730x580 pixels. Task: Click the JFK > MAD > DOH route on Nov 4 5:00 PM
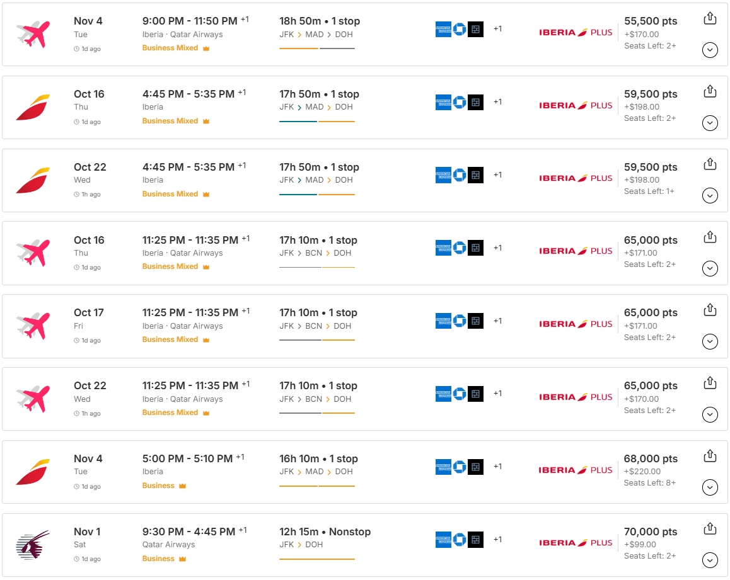point(316,472)
